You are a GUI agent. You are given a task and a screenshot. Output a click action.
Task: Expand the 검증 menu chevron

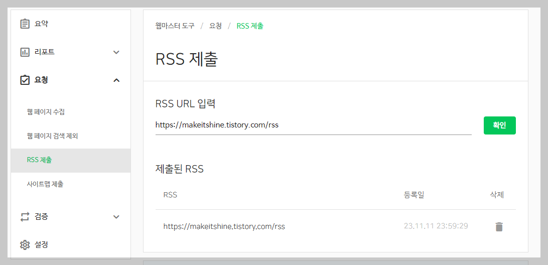point(116,217)
